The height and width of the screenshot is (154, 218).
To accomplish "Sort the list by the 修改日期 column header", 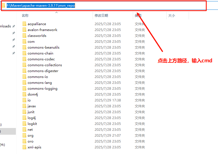I will pos(101,16).
